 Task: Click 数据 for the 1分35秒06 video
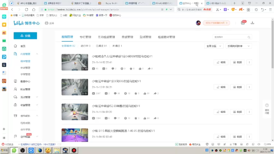coord(237,87)
